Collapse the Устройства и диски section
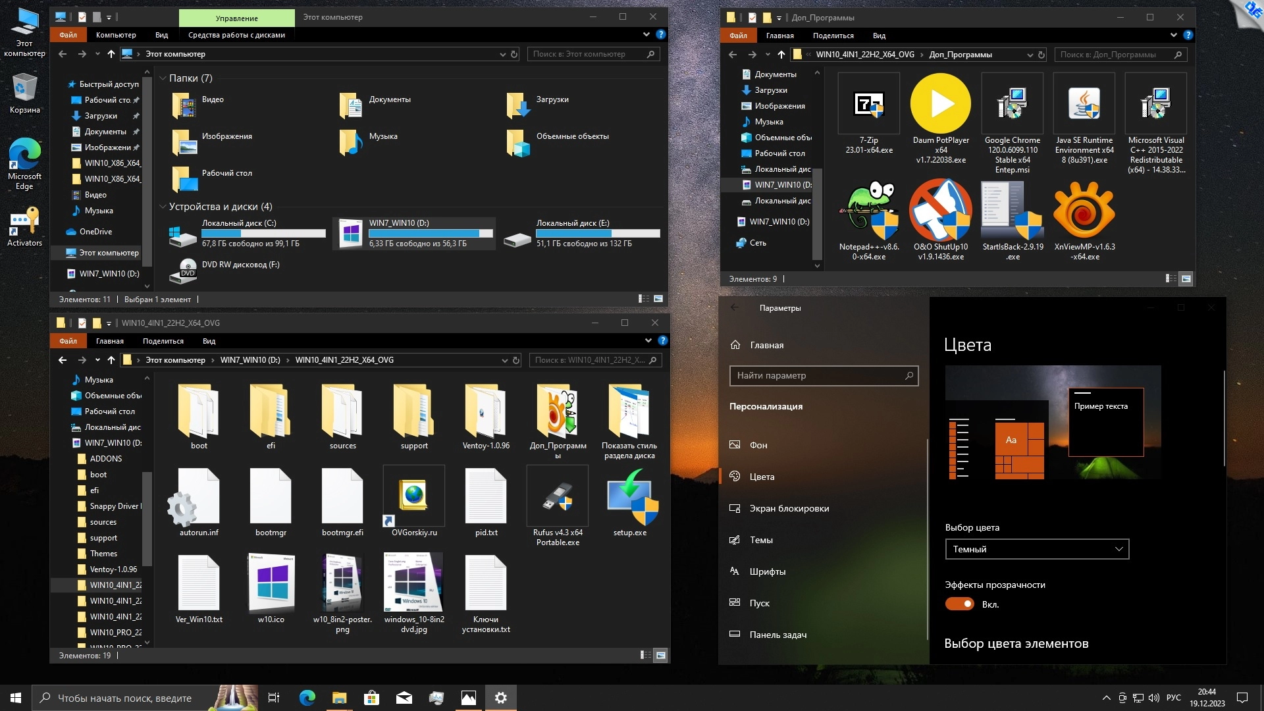Viewport: 1264px width, 711px height. pos(163,207)
